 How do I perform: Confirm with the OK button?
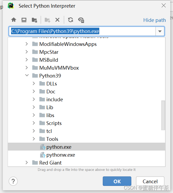tap(117, 181)
